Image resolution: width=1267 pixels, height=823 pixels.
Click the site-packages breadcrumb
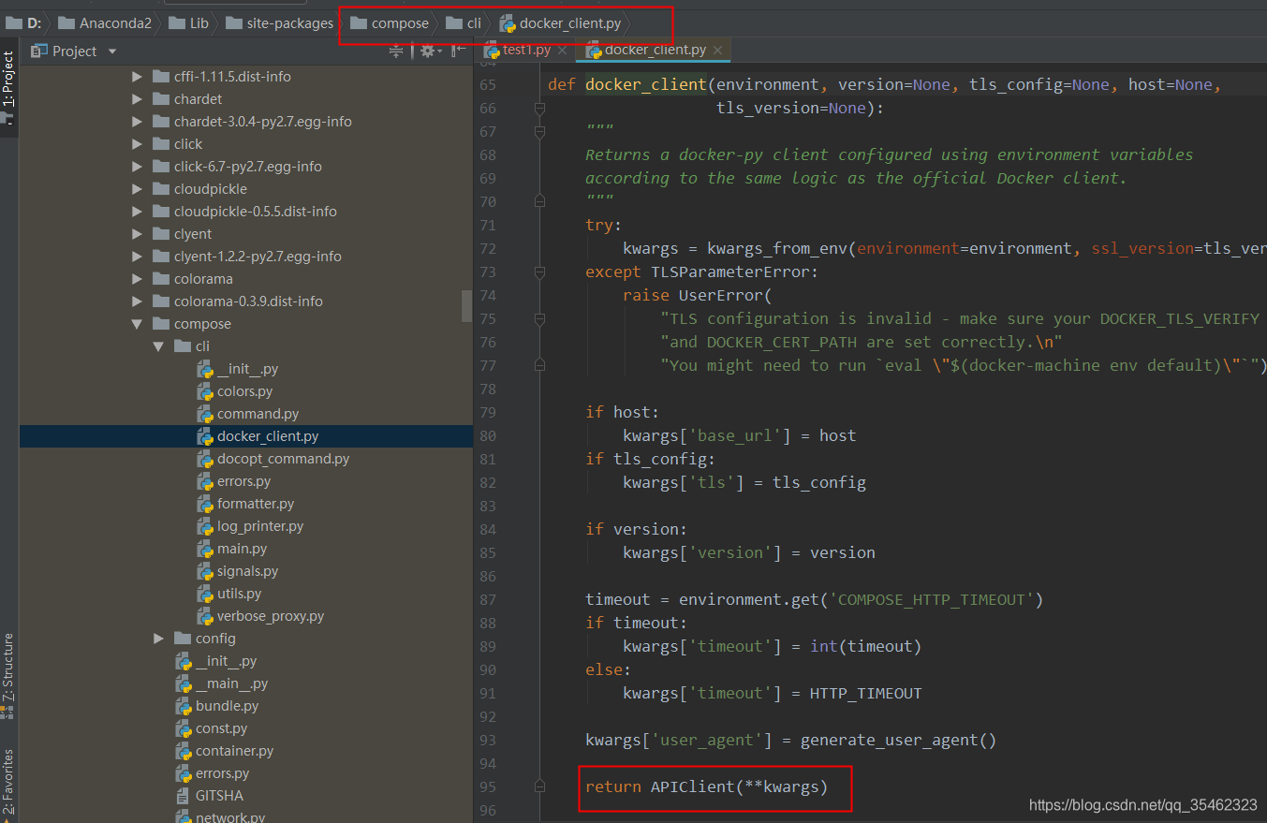279,23
